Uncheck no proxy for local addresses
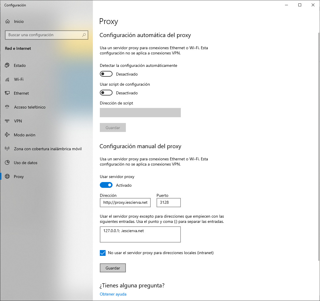Screen dimensions: 320x301 point(103,253)
